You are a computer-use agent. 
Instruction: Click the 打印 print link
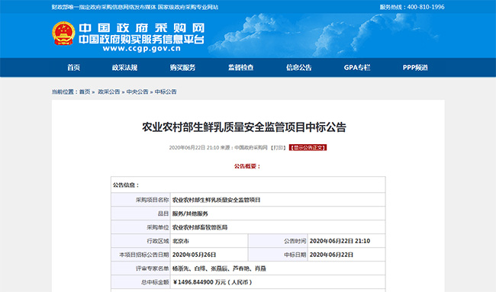point(278,148)
